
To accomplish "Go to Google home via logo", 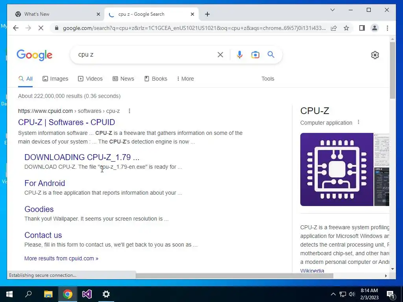I will (x=35, y=55).
